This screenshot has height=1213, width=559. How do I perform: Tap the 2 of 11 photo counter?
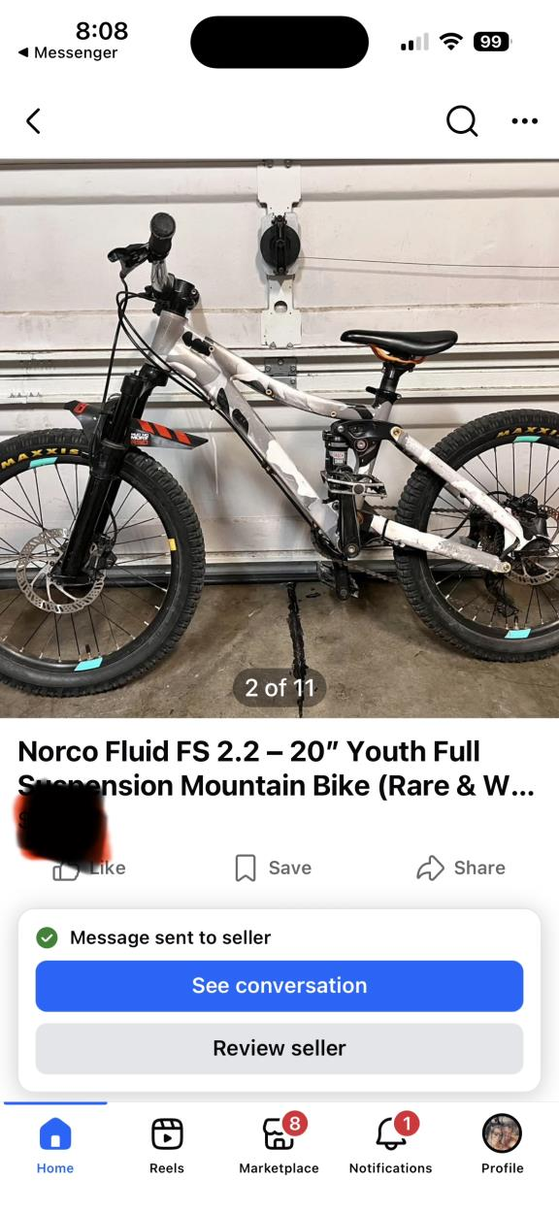tap(279, 688)
